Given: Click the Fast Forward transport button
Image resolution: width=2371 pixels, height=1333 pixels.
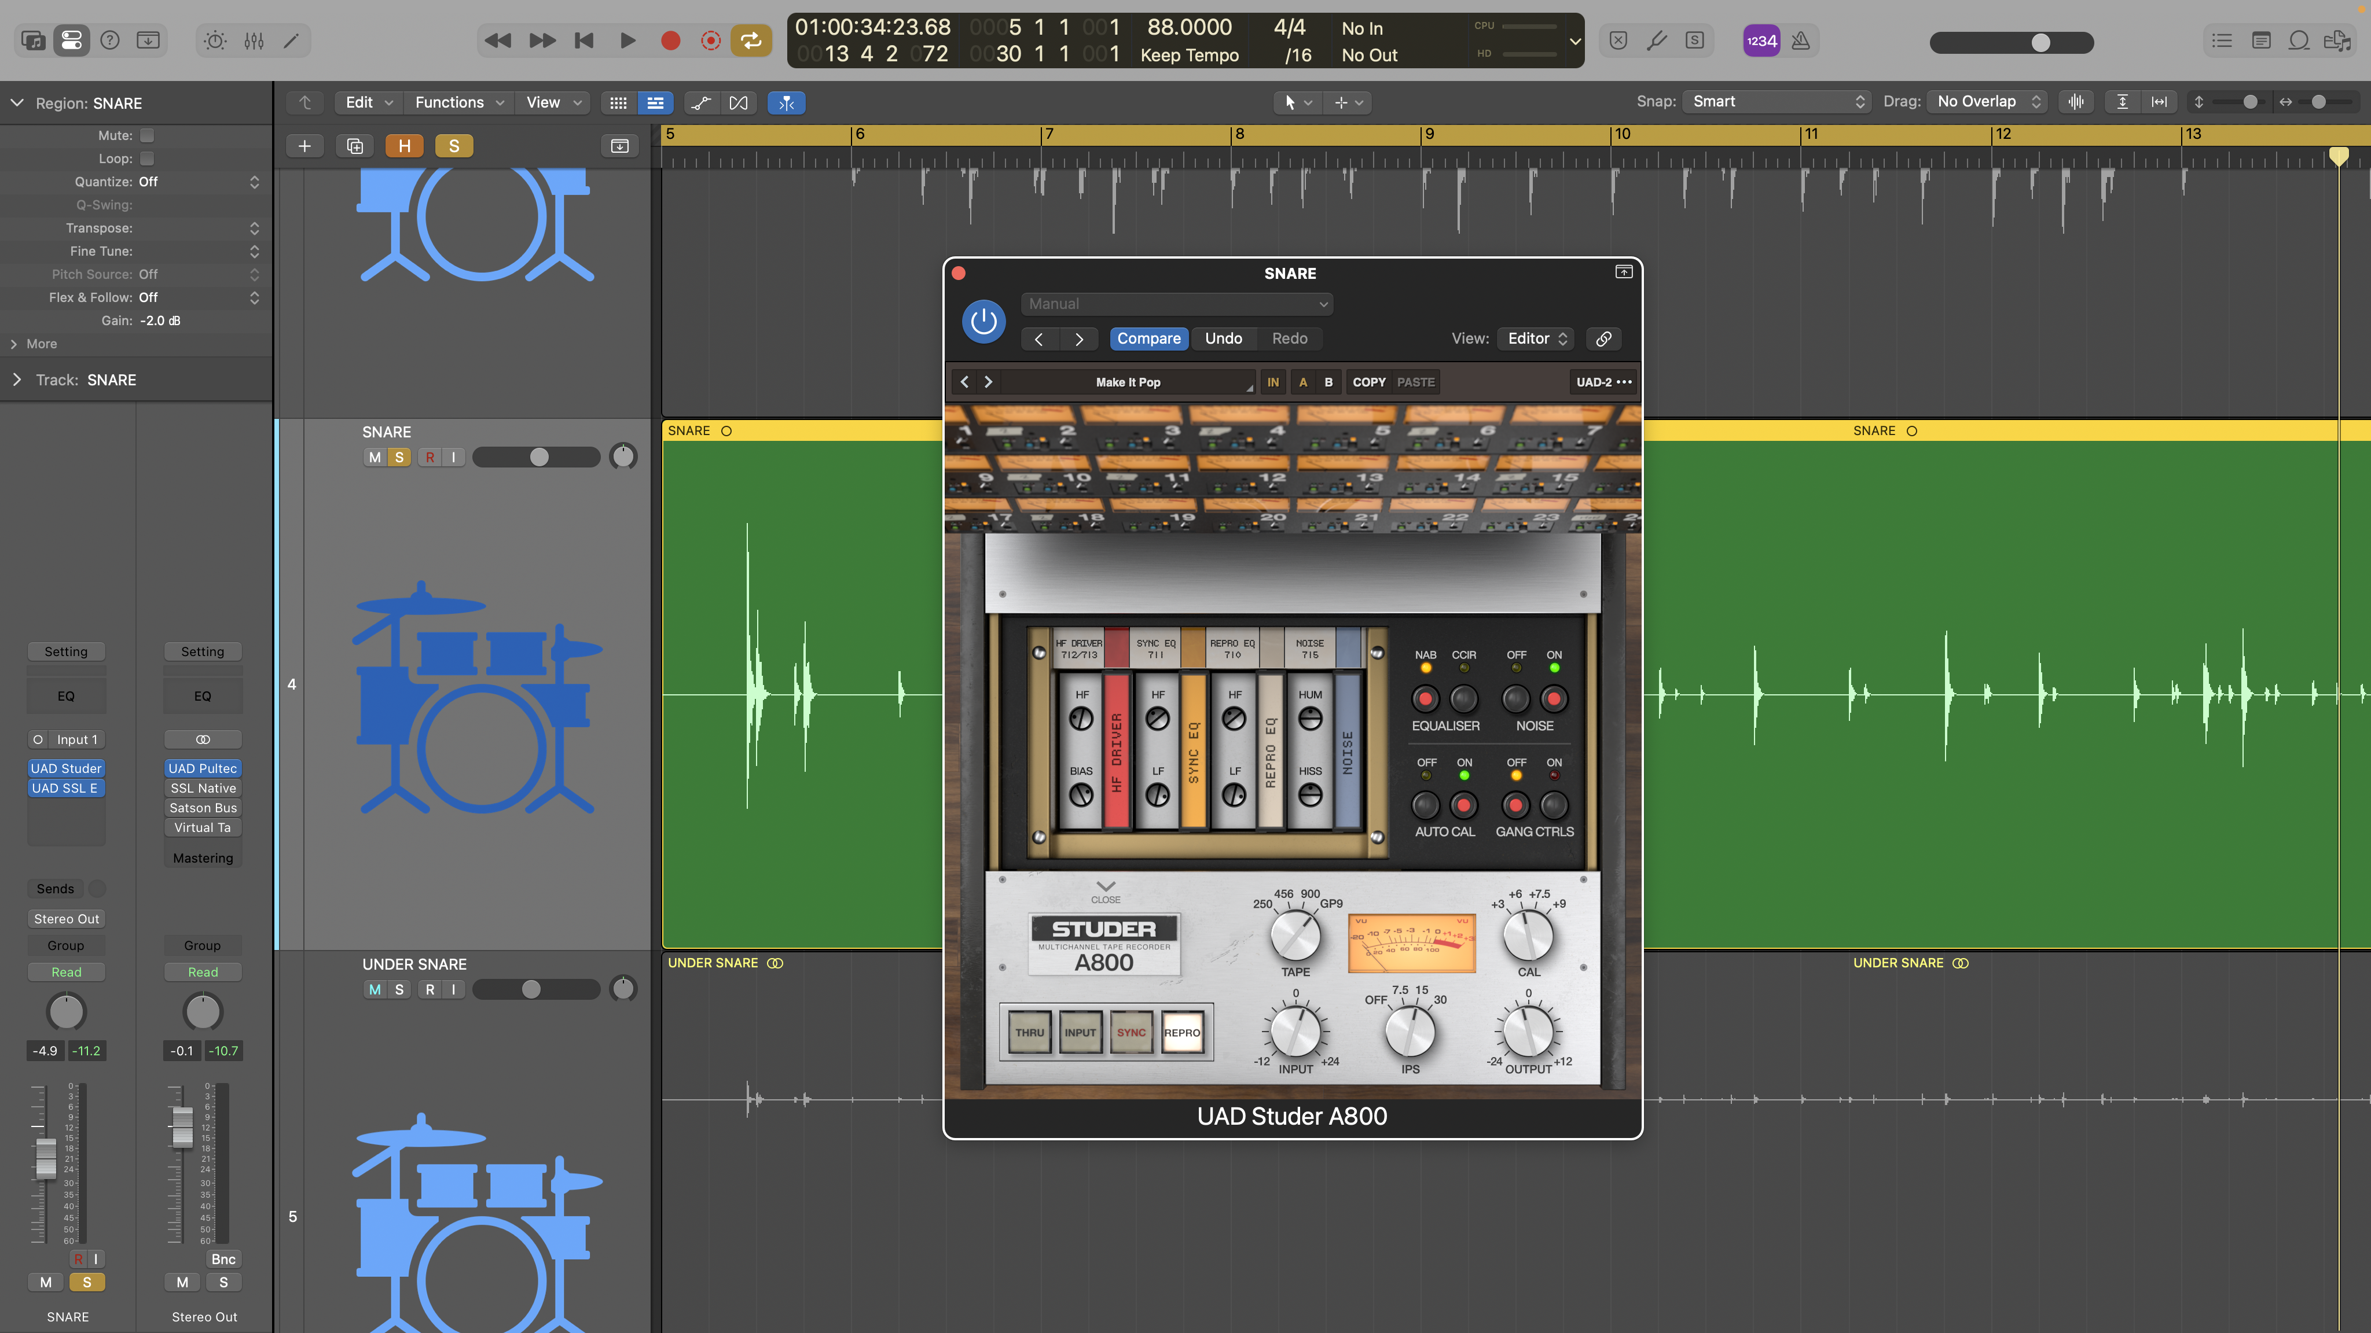Looking at the screenshot, I should point(542,40).
